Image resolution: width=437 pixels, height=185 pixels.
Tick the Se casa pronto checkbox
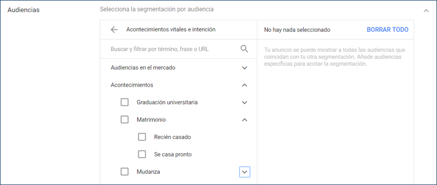pyautogui.click(x=142, y=154)
